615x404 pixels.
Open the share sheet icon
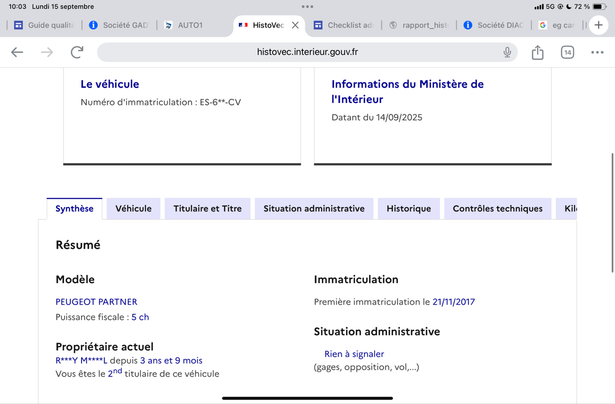[537, 52]
